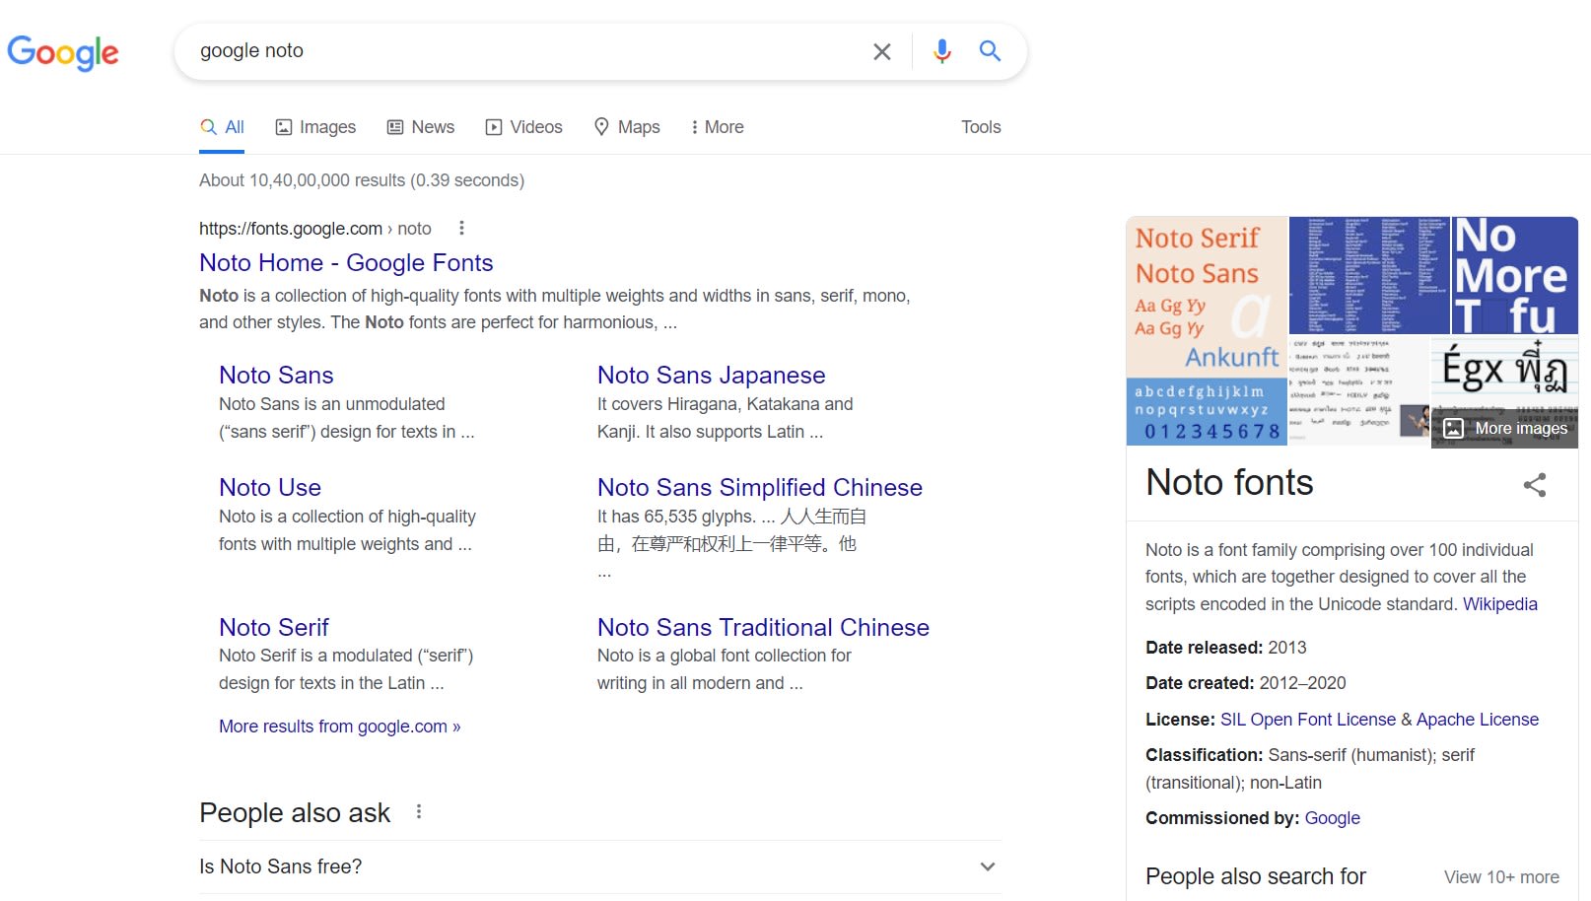
Task: Click the Noto fonts panel title
Action: (1229, 483)
